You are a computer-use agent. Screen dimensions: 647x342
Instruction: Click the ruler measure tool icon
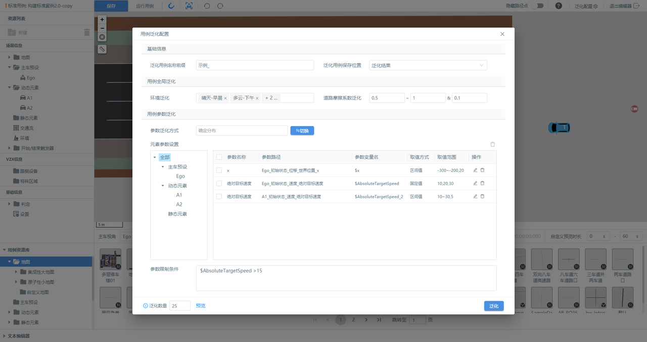coord(102,49)
